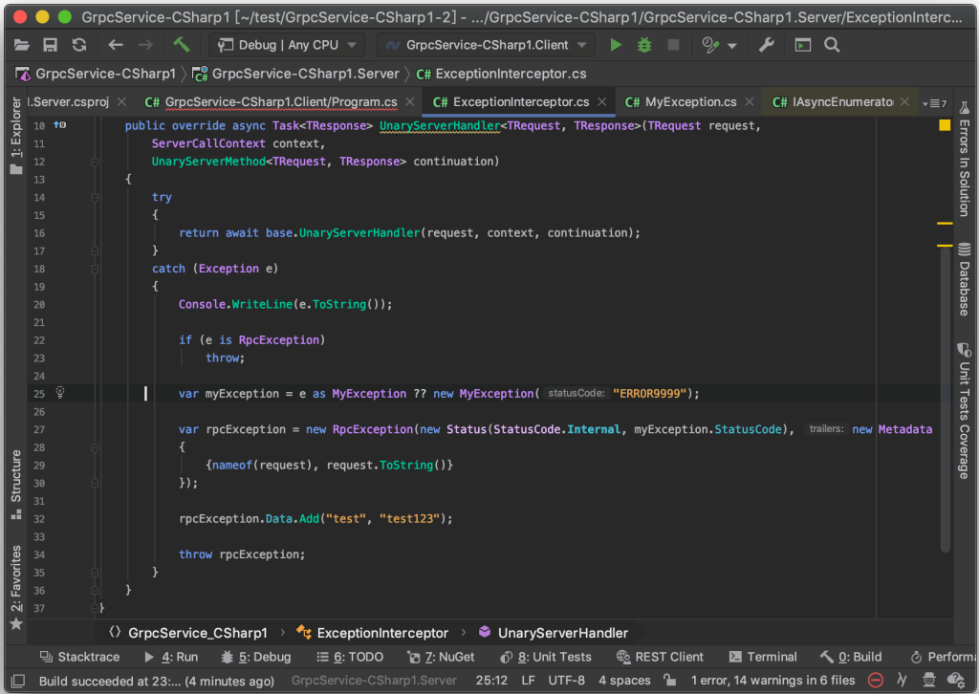979x694 pixels.
Task: Close the .Server.csproj tab
Action: tap(122, 101)
